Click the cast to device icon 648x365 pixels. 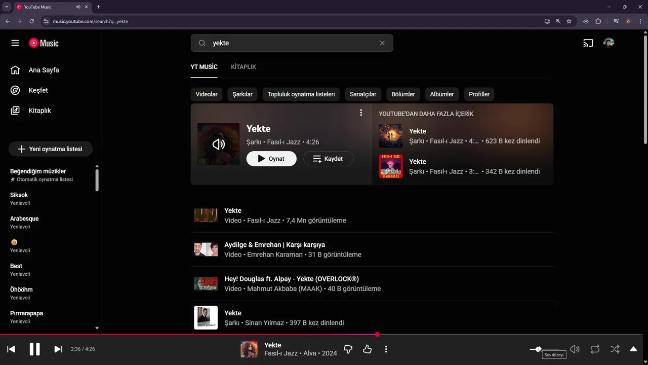coord(588,43)
